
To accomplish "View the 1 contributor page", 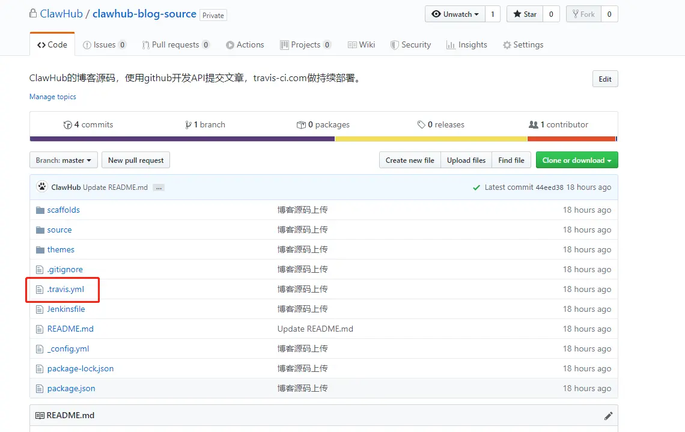I will point(558,124).
